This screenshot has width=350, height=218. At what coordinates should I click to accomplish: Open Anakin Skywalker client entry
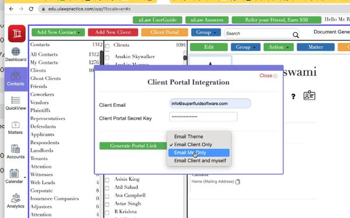click(135, 57)
